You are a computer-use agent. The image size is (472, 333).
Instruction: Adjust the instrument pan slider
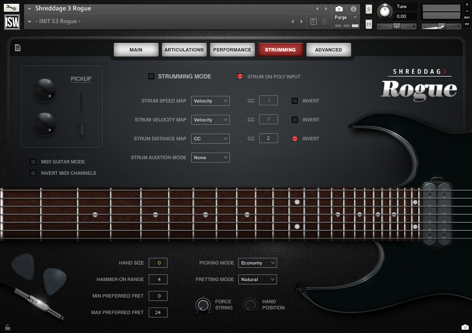pyautogui.click(x=396, y=26)
